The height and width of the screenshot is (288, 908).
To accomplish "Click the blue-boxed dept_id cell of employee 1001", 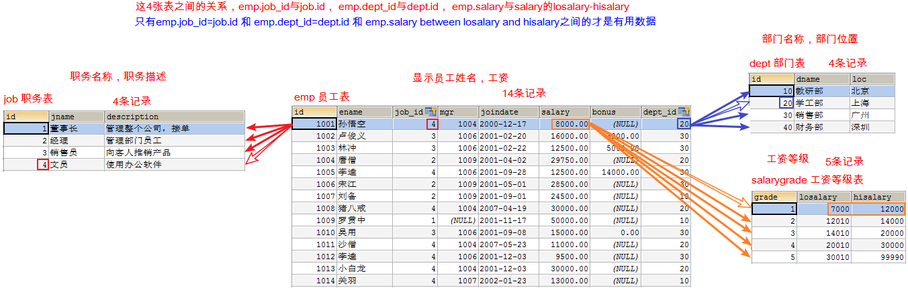I will pos(684,124).
